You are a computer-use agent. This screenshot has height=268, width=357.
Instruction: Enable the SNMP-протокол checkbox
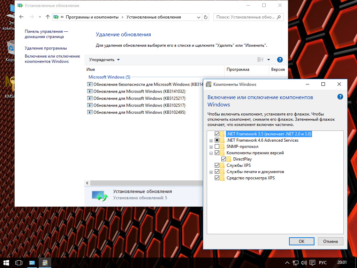pos(217,147)
